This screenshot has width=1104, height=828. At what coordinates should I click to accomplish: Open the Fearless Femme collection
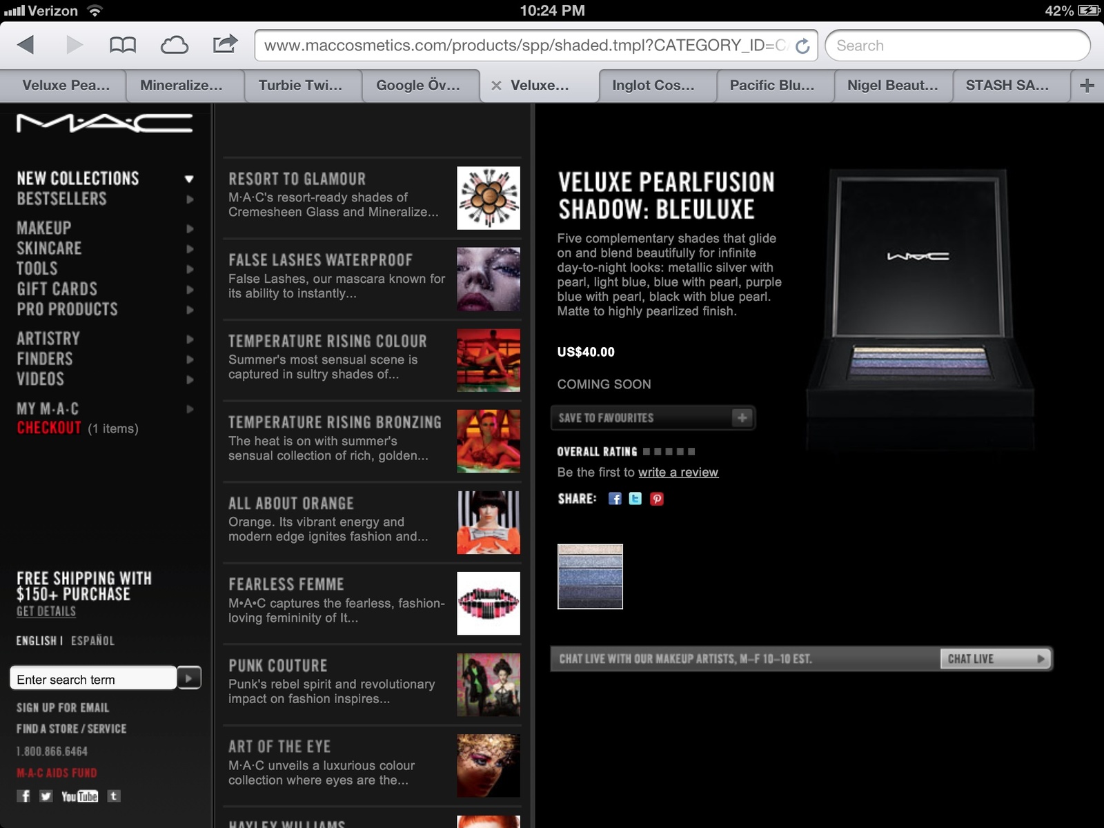[x=373, y=603]
